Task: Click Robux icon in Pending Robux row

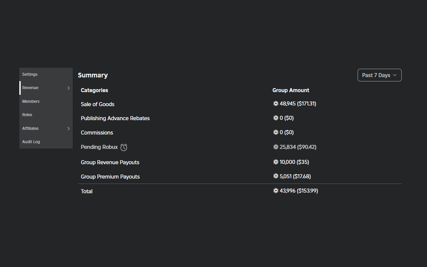Action: coord(276,147)
